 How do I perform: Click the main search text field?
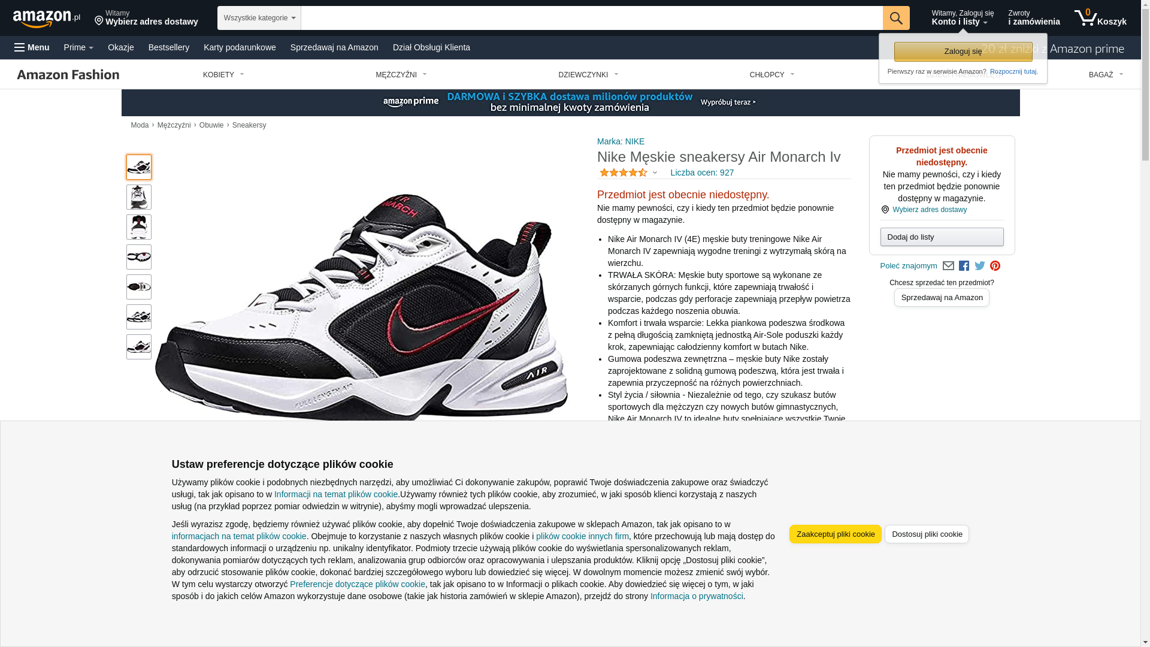click(x=592, y=18)
